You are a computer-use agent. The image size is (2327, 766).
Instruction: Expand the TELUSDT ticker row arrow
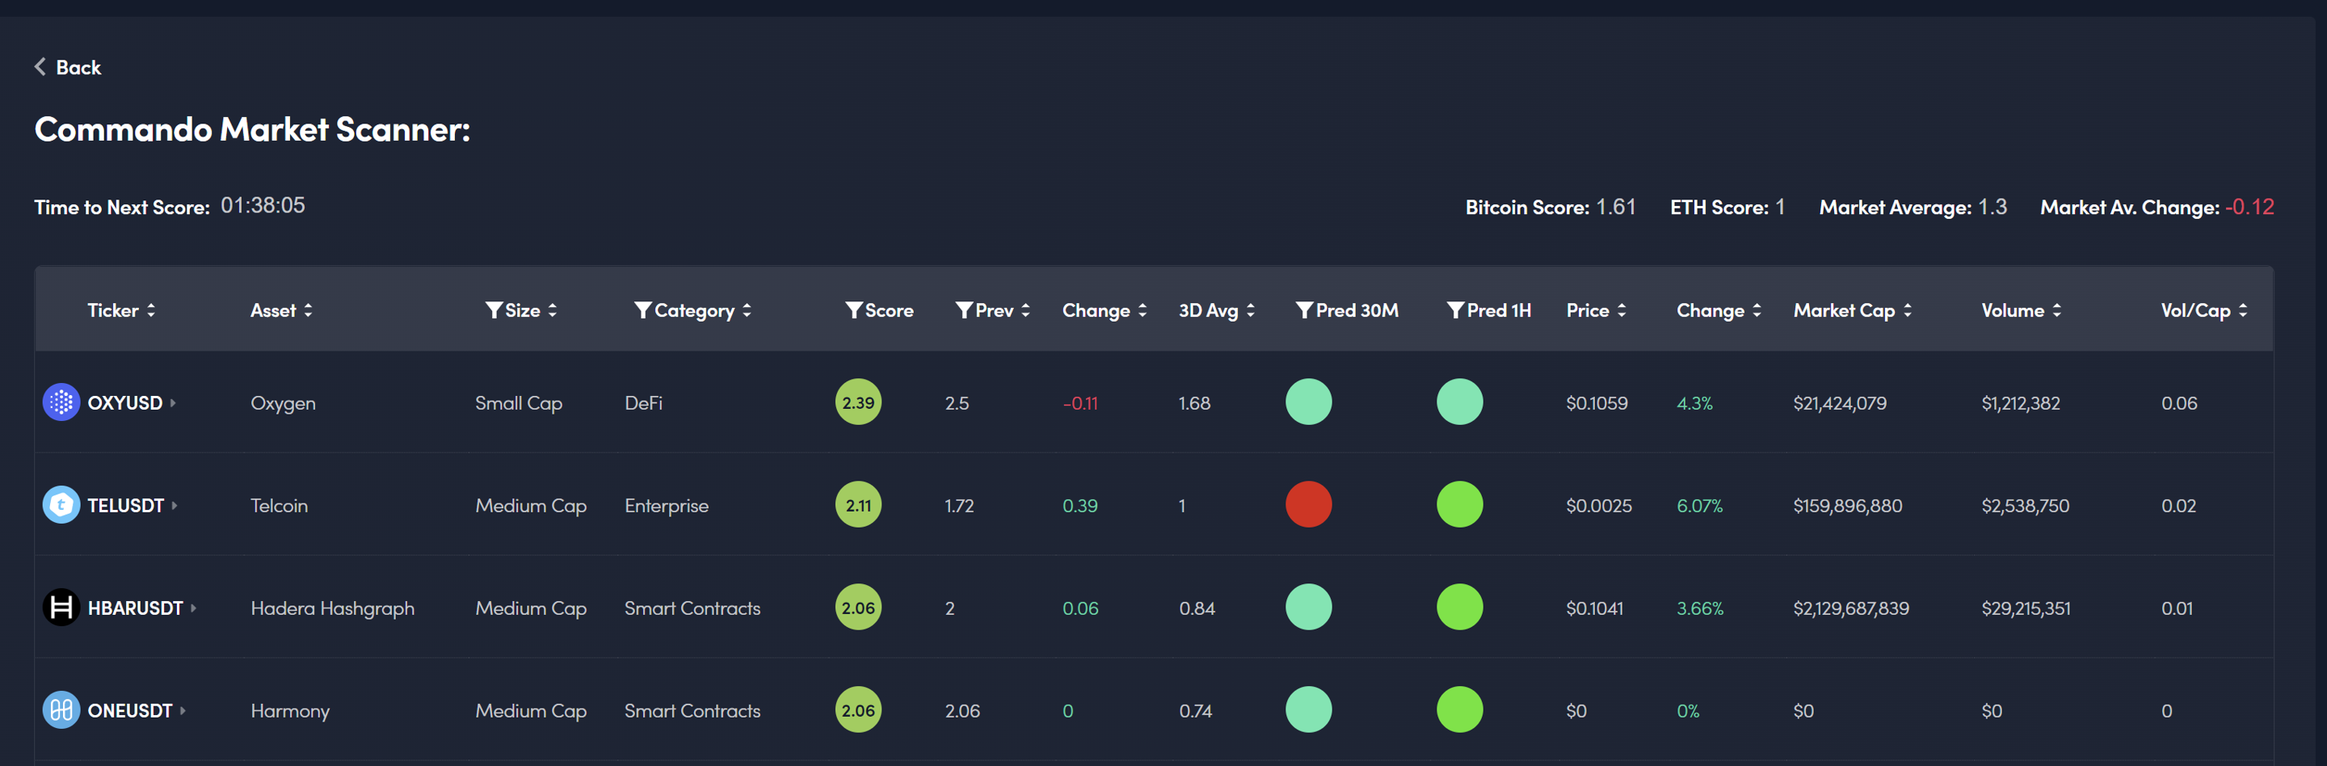pos(175,505)
